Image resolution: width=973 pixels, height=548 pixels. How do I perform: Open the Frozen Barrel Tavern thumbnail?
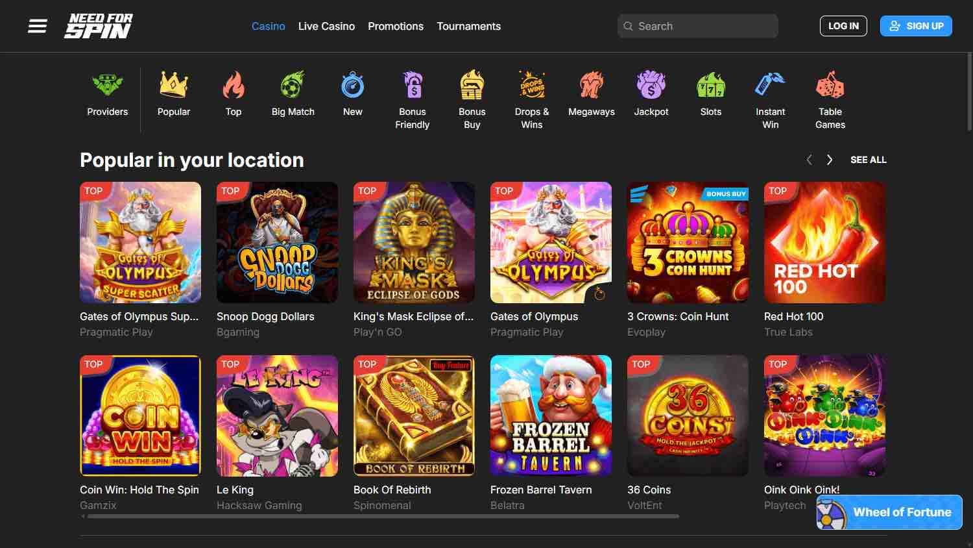[x=551, y=416]
